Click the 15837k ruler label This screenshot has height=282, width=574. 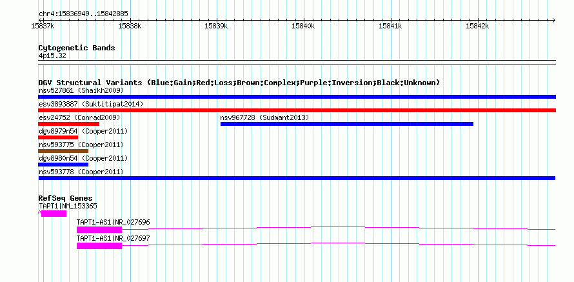[x=43, y=26]
